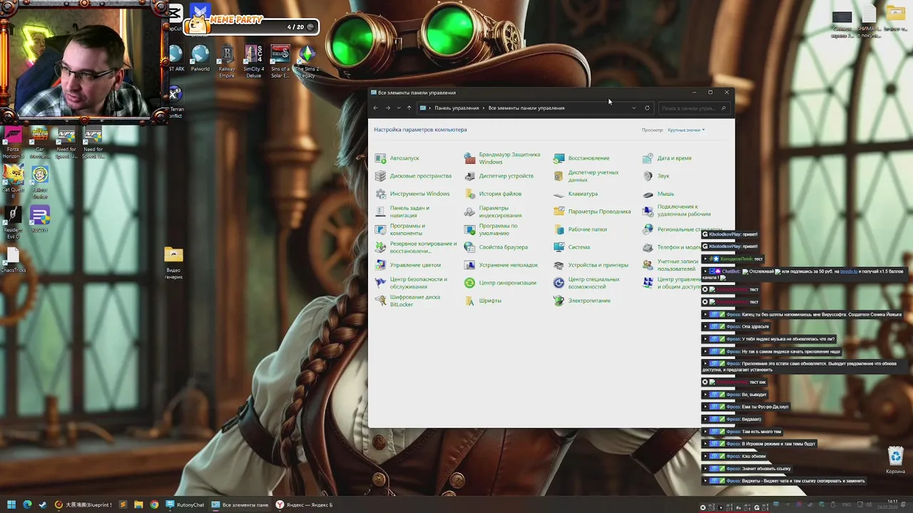The image size is (913, 513).
Task: Open Устройства и принтеры
Action: [591, 265]
